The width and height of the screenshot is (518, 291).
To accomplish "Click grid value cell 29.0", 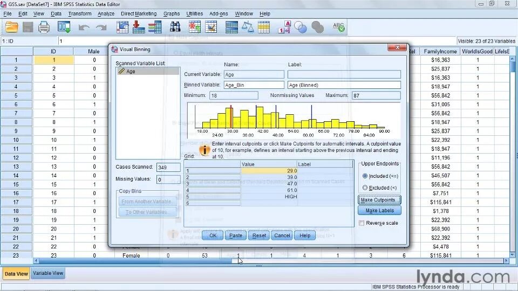I will (269, 171).
